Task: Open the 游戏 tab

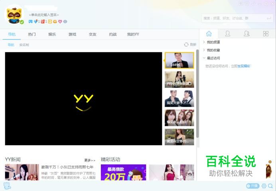Action: pyautogui.click(x=72, y=34)
